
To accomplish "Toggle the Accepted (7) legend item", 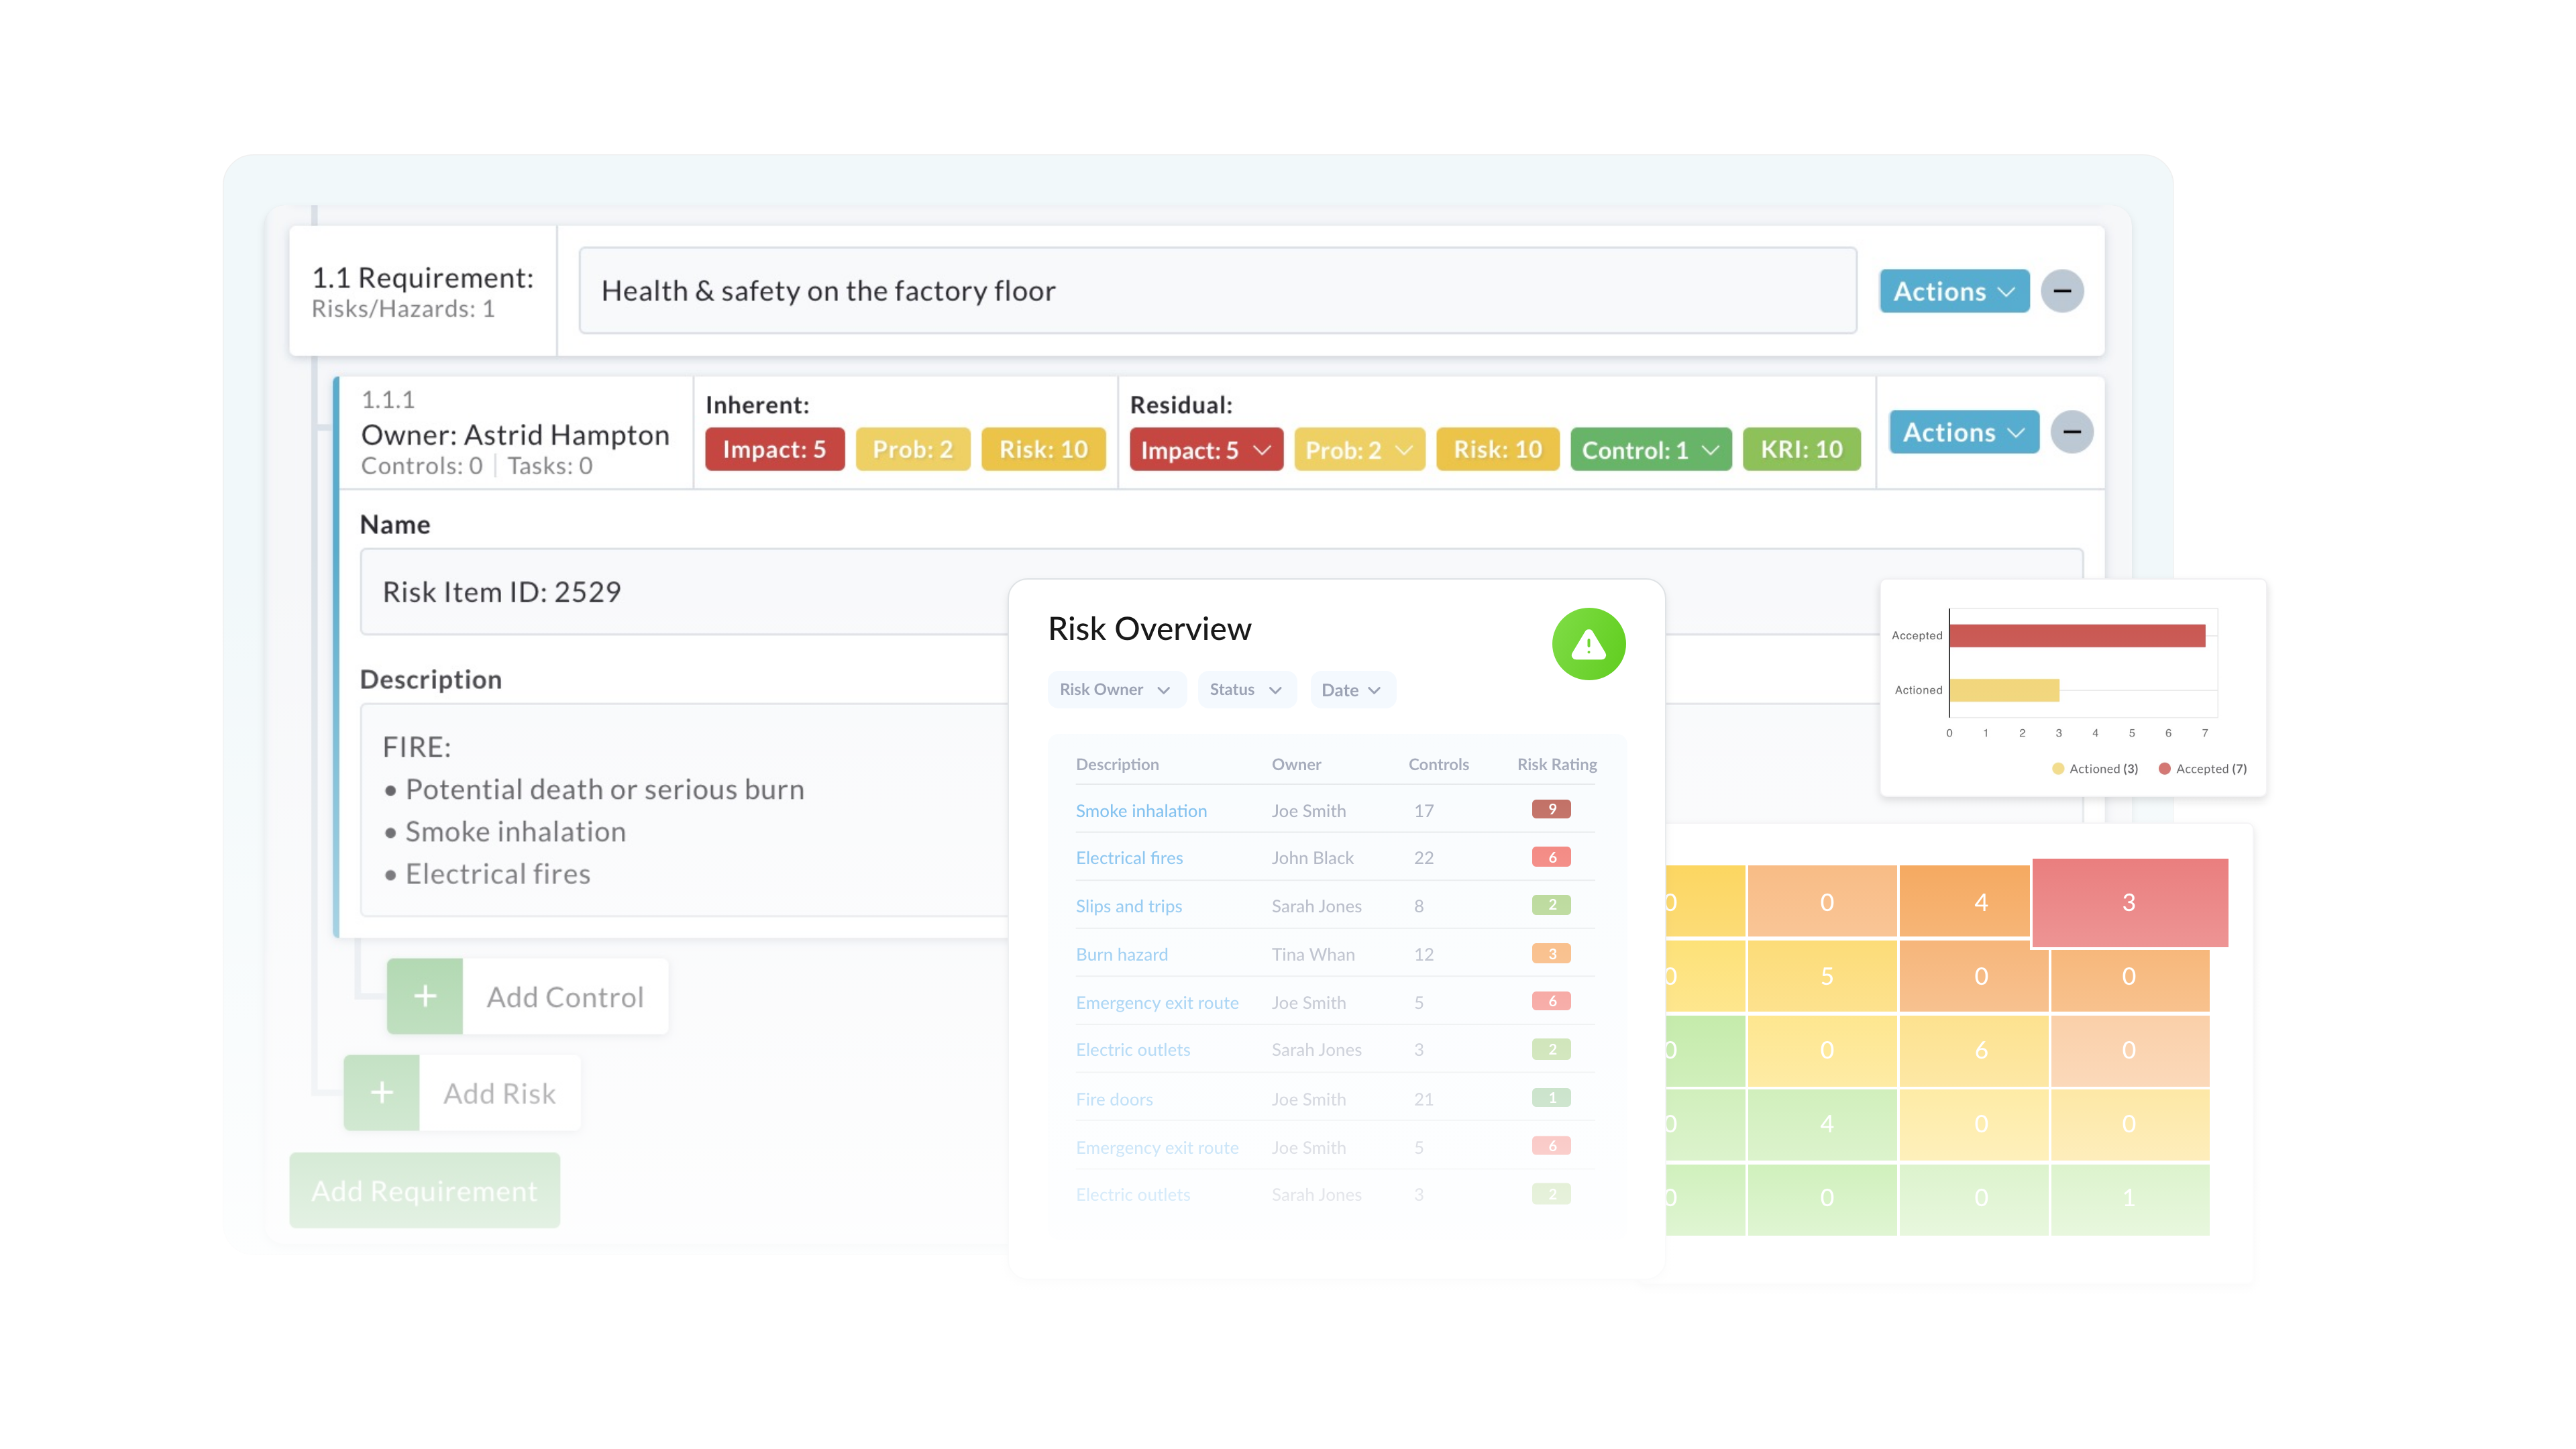I will 2203,769.
